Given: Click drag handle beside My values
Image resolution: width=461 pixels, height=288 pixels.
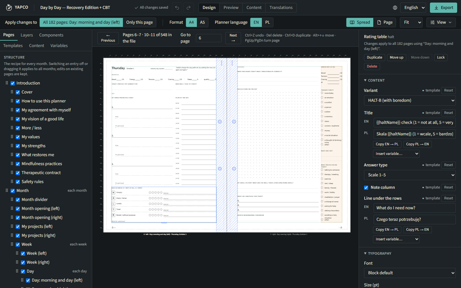Looking at the screenshot, I should pyautogui.click(x=12, y=137).
